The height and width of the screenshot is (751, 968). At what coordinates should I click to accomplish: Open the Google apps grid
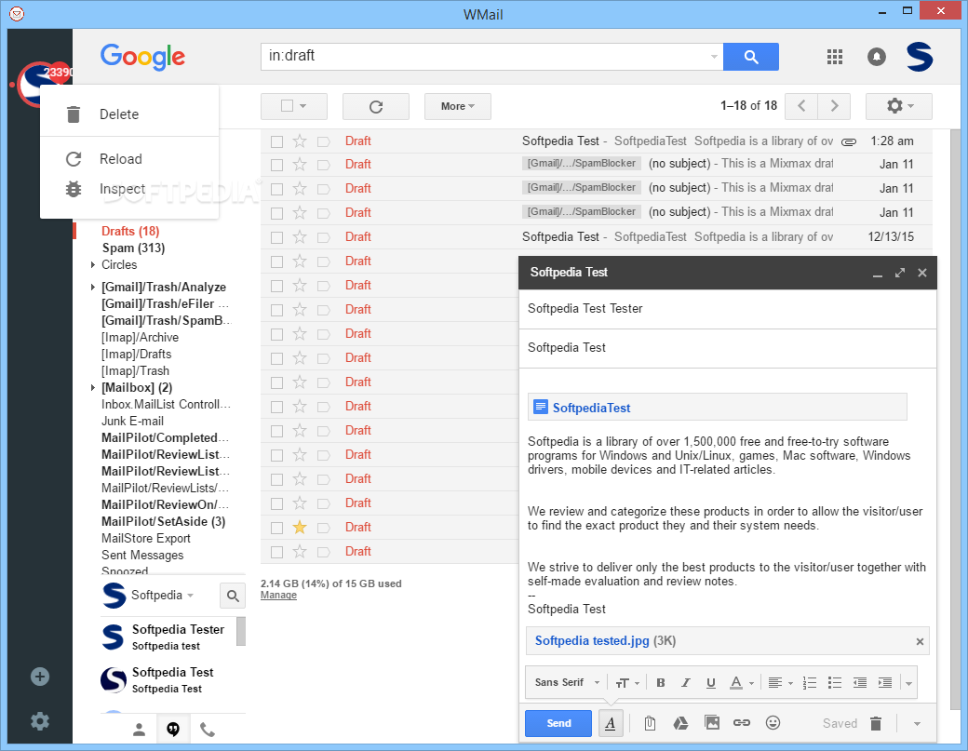835,57
